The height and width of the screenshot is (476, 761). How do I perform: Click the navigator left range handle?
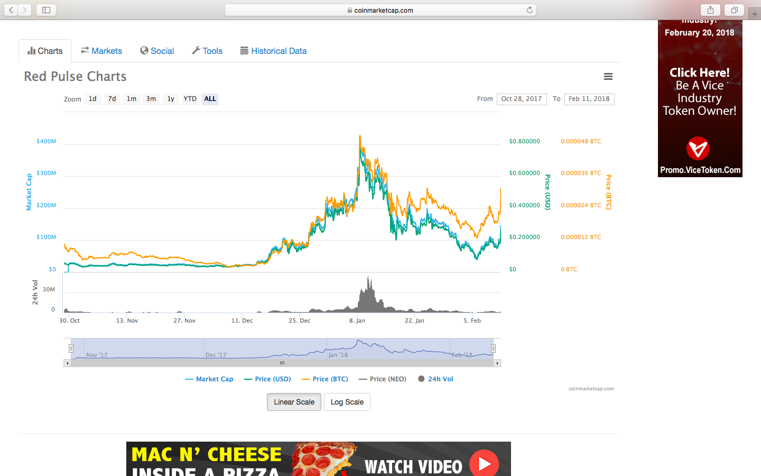71,349
